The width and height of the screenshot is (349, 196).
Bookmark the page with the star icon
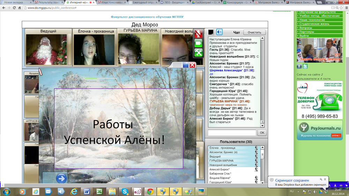341,8
